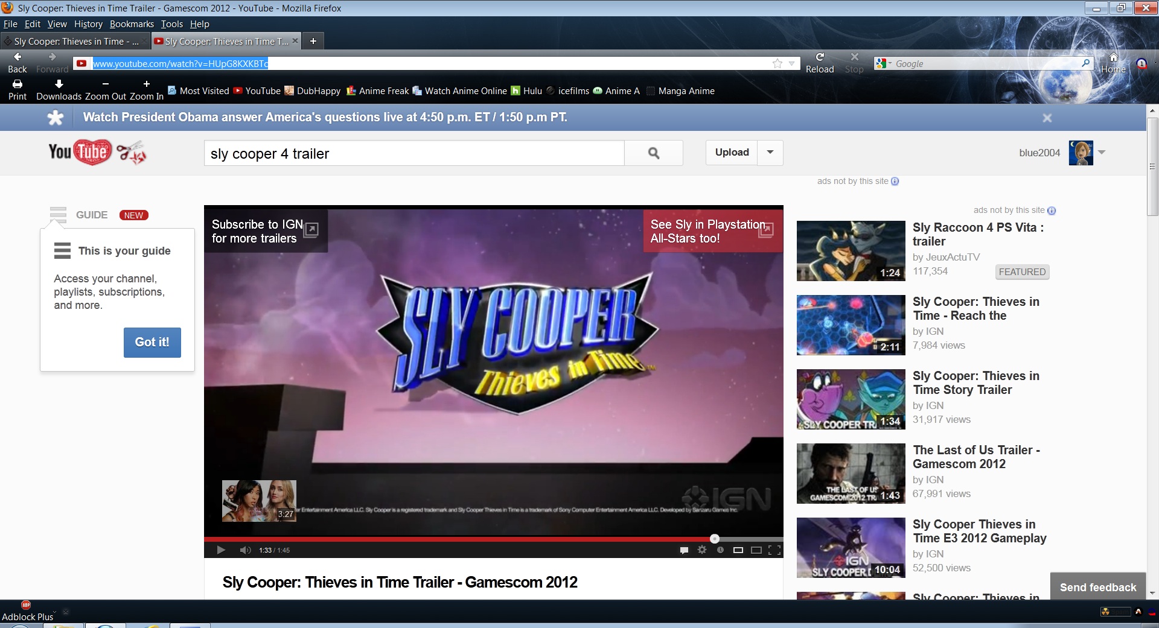The width and height of the screenshot is (1159, 628).
Task: Click the Watch Later clock icon
Action: click(720, 550)
